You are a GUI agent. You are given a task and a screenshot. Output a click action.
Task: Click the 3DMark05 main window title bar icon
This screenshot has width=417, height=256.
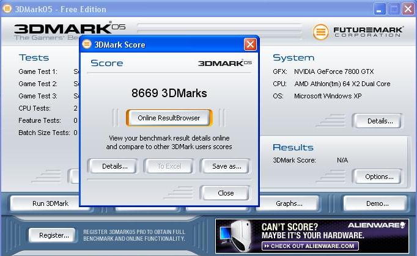(7, 9)
